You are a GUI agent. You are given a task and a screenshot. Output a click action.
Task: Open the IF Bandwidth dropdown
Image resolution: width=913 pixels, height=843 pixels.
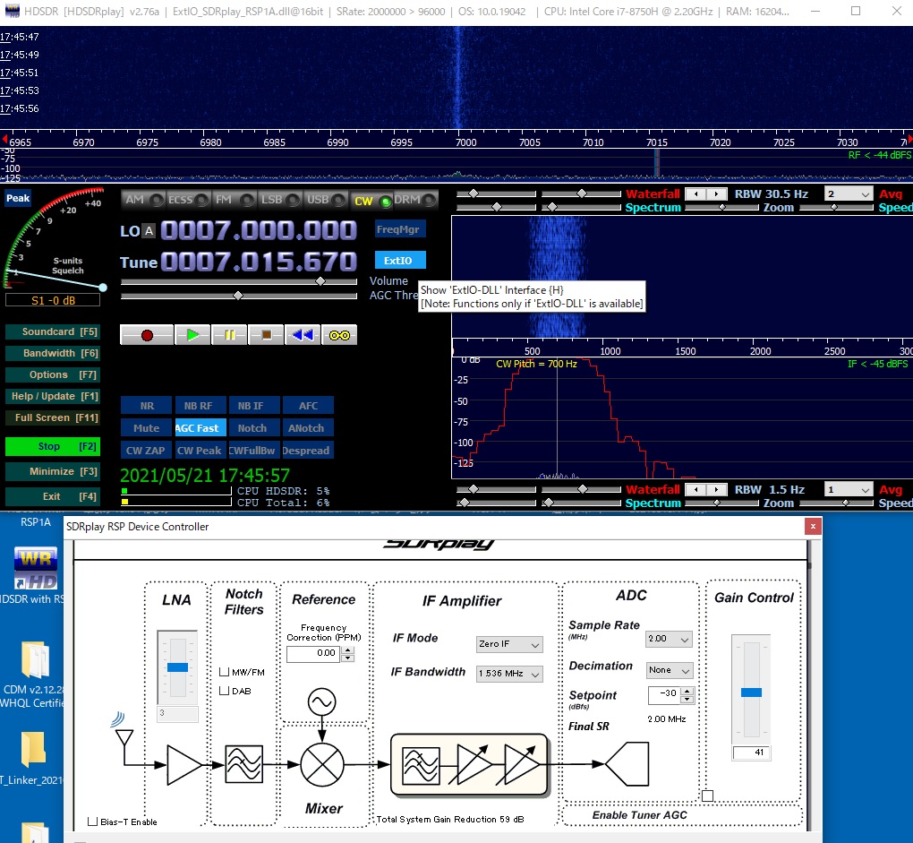point(509,674)
